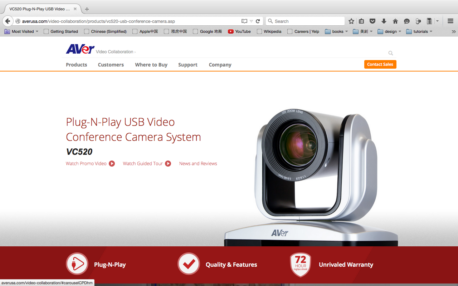Open the Products menu
Image resolution: width=458 pixels, height=286 pixels.
(x=77, y=65)
